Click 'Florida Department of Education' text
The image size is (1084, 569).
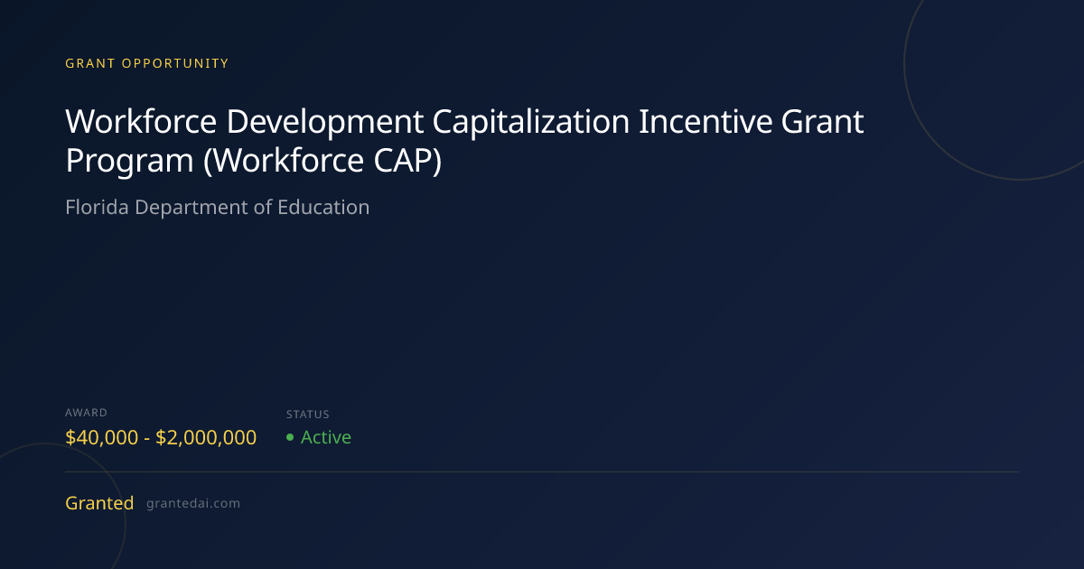click(x=218, y=207)
